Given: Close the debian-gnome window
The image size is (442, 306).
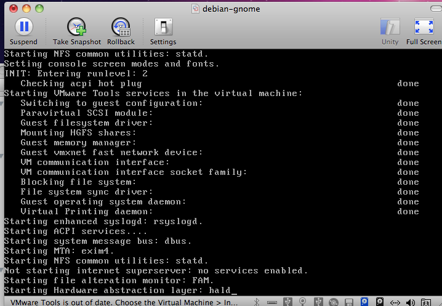Looking at the screenshot, I should [14, 9].
